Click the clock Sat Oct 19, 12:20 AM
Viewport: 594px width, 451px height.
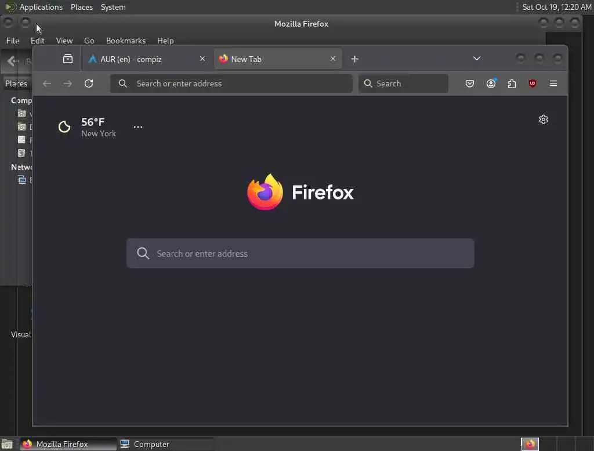pyautogui.click(x=556, y=7)
